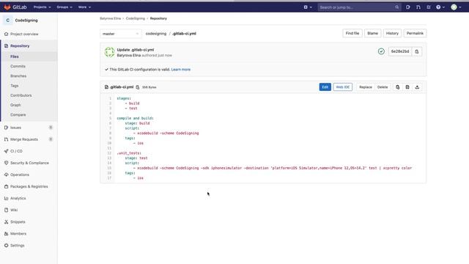Screen dimensions: 469x264
Task: Copy the commit SHA 6e28e2bd
Action: pyautogui.click(x=417, y=51)
